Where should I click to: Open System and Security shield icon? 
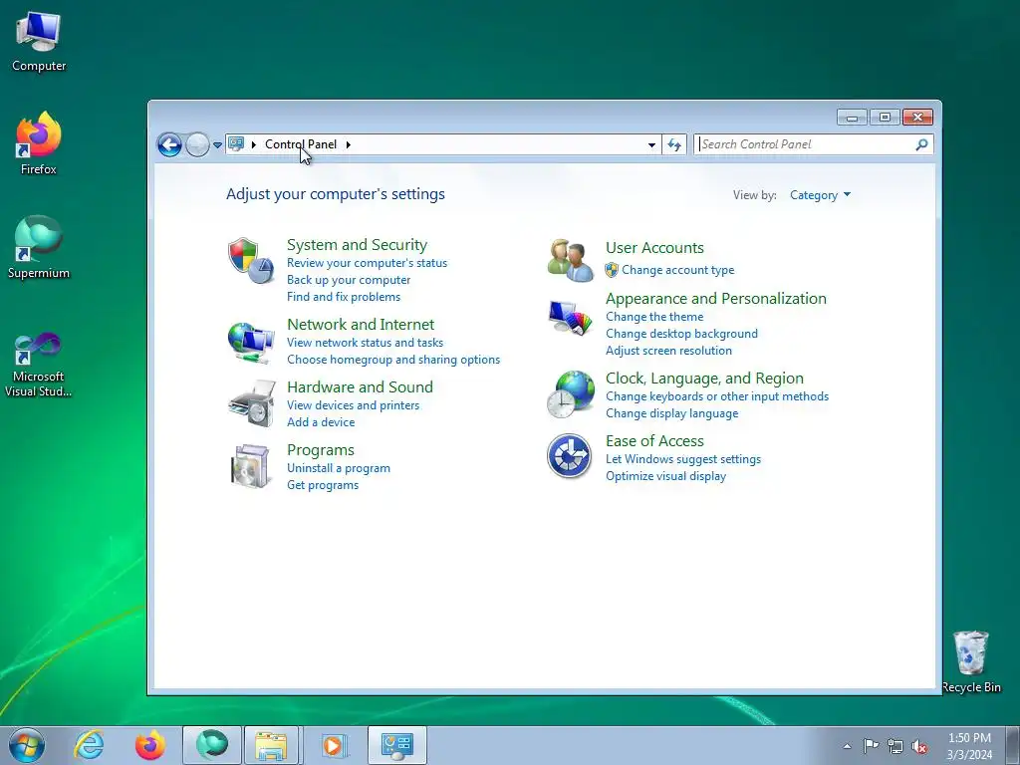[250, 260]
